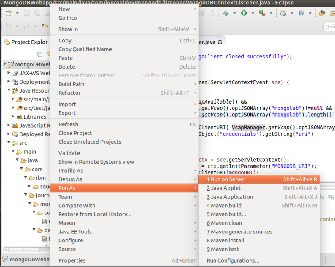This screenshot has width=335, height=267.
Task: Open the Debug As submenu
Action: [124, 179]
